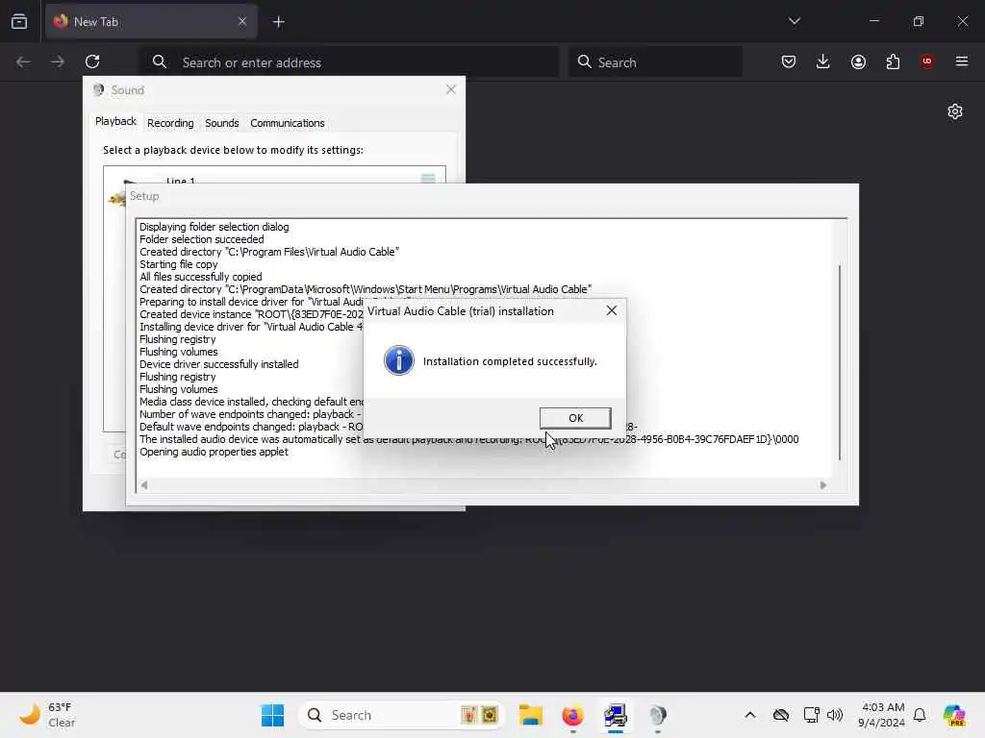The image size is (985, 738).
Task: Click the "Installation completed successfully." message text
Action: pos(510,361)
